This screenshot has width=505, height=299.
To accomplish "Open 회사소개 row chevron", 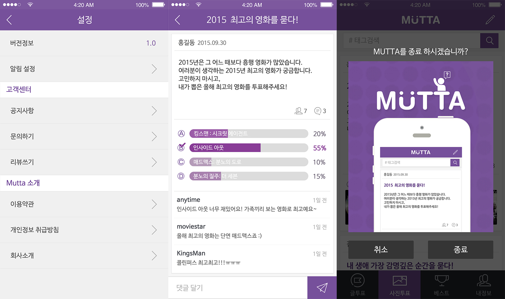I will coord(154,256).
